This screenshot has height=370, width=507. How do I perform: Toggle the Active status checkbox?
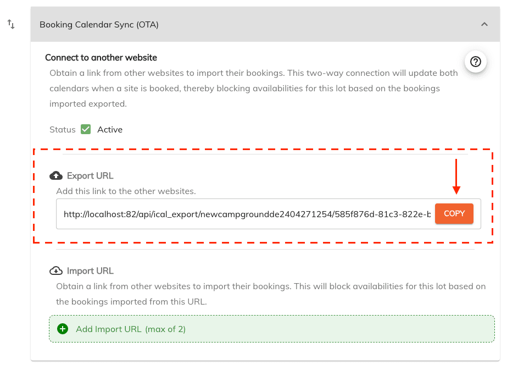tap(86, 129)
